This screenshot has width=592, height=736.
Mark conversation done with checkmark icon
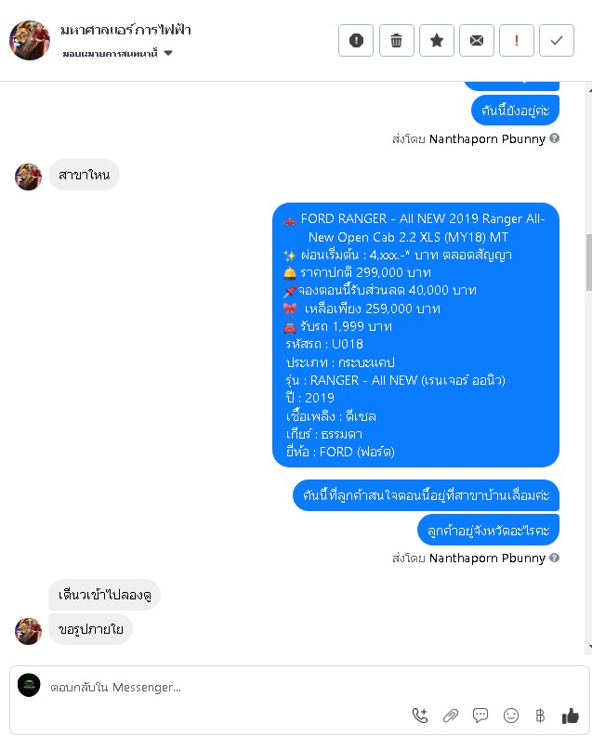(557, 40)
